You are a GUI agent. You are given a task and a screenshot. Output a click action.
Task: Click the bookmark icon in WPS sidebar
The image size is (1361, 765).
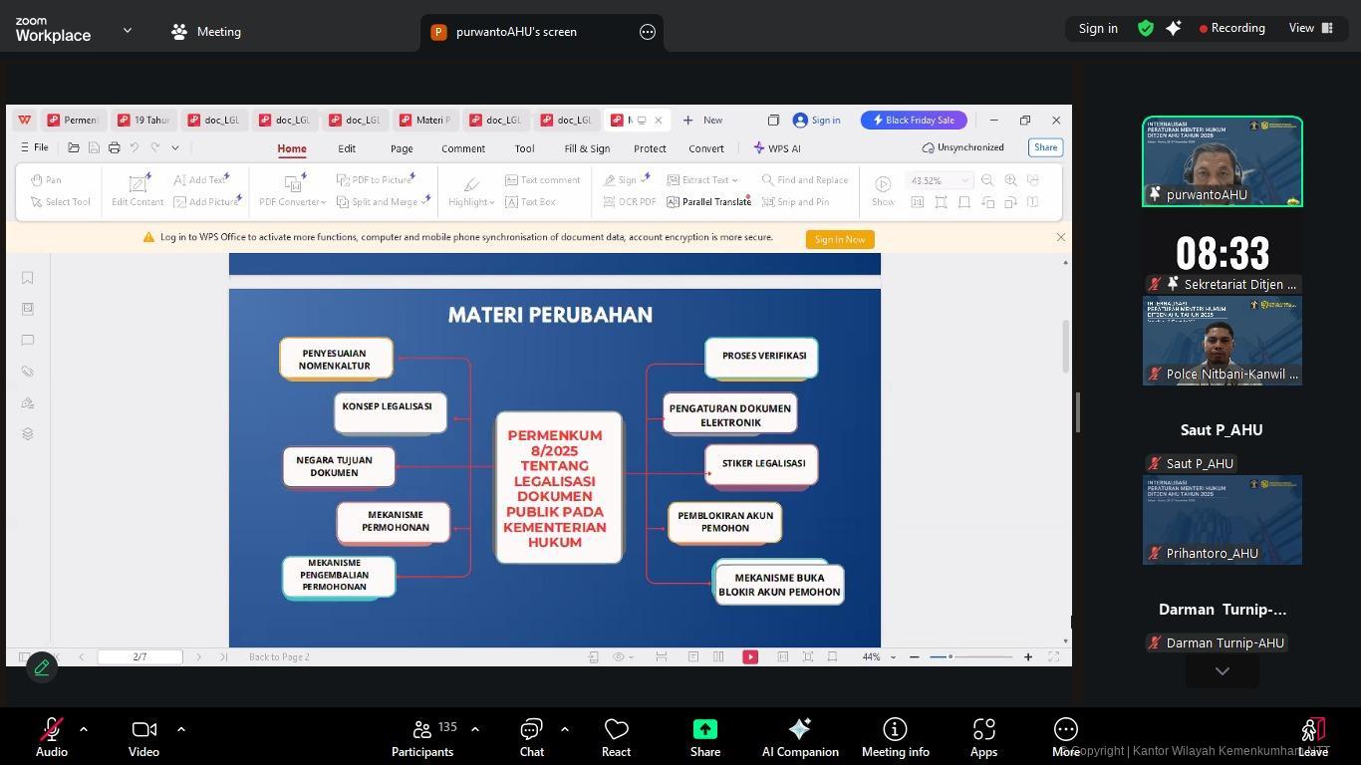click(x=28, y=278)
